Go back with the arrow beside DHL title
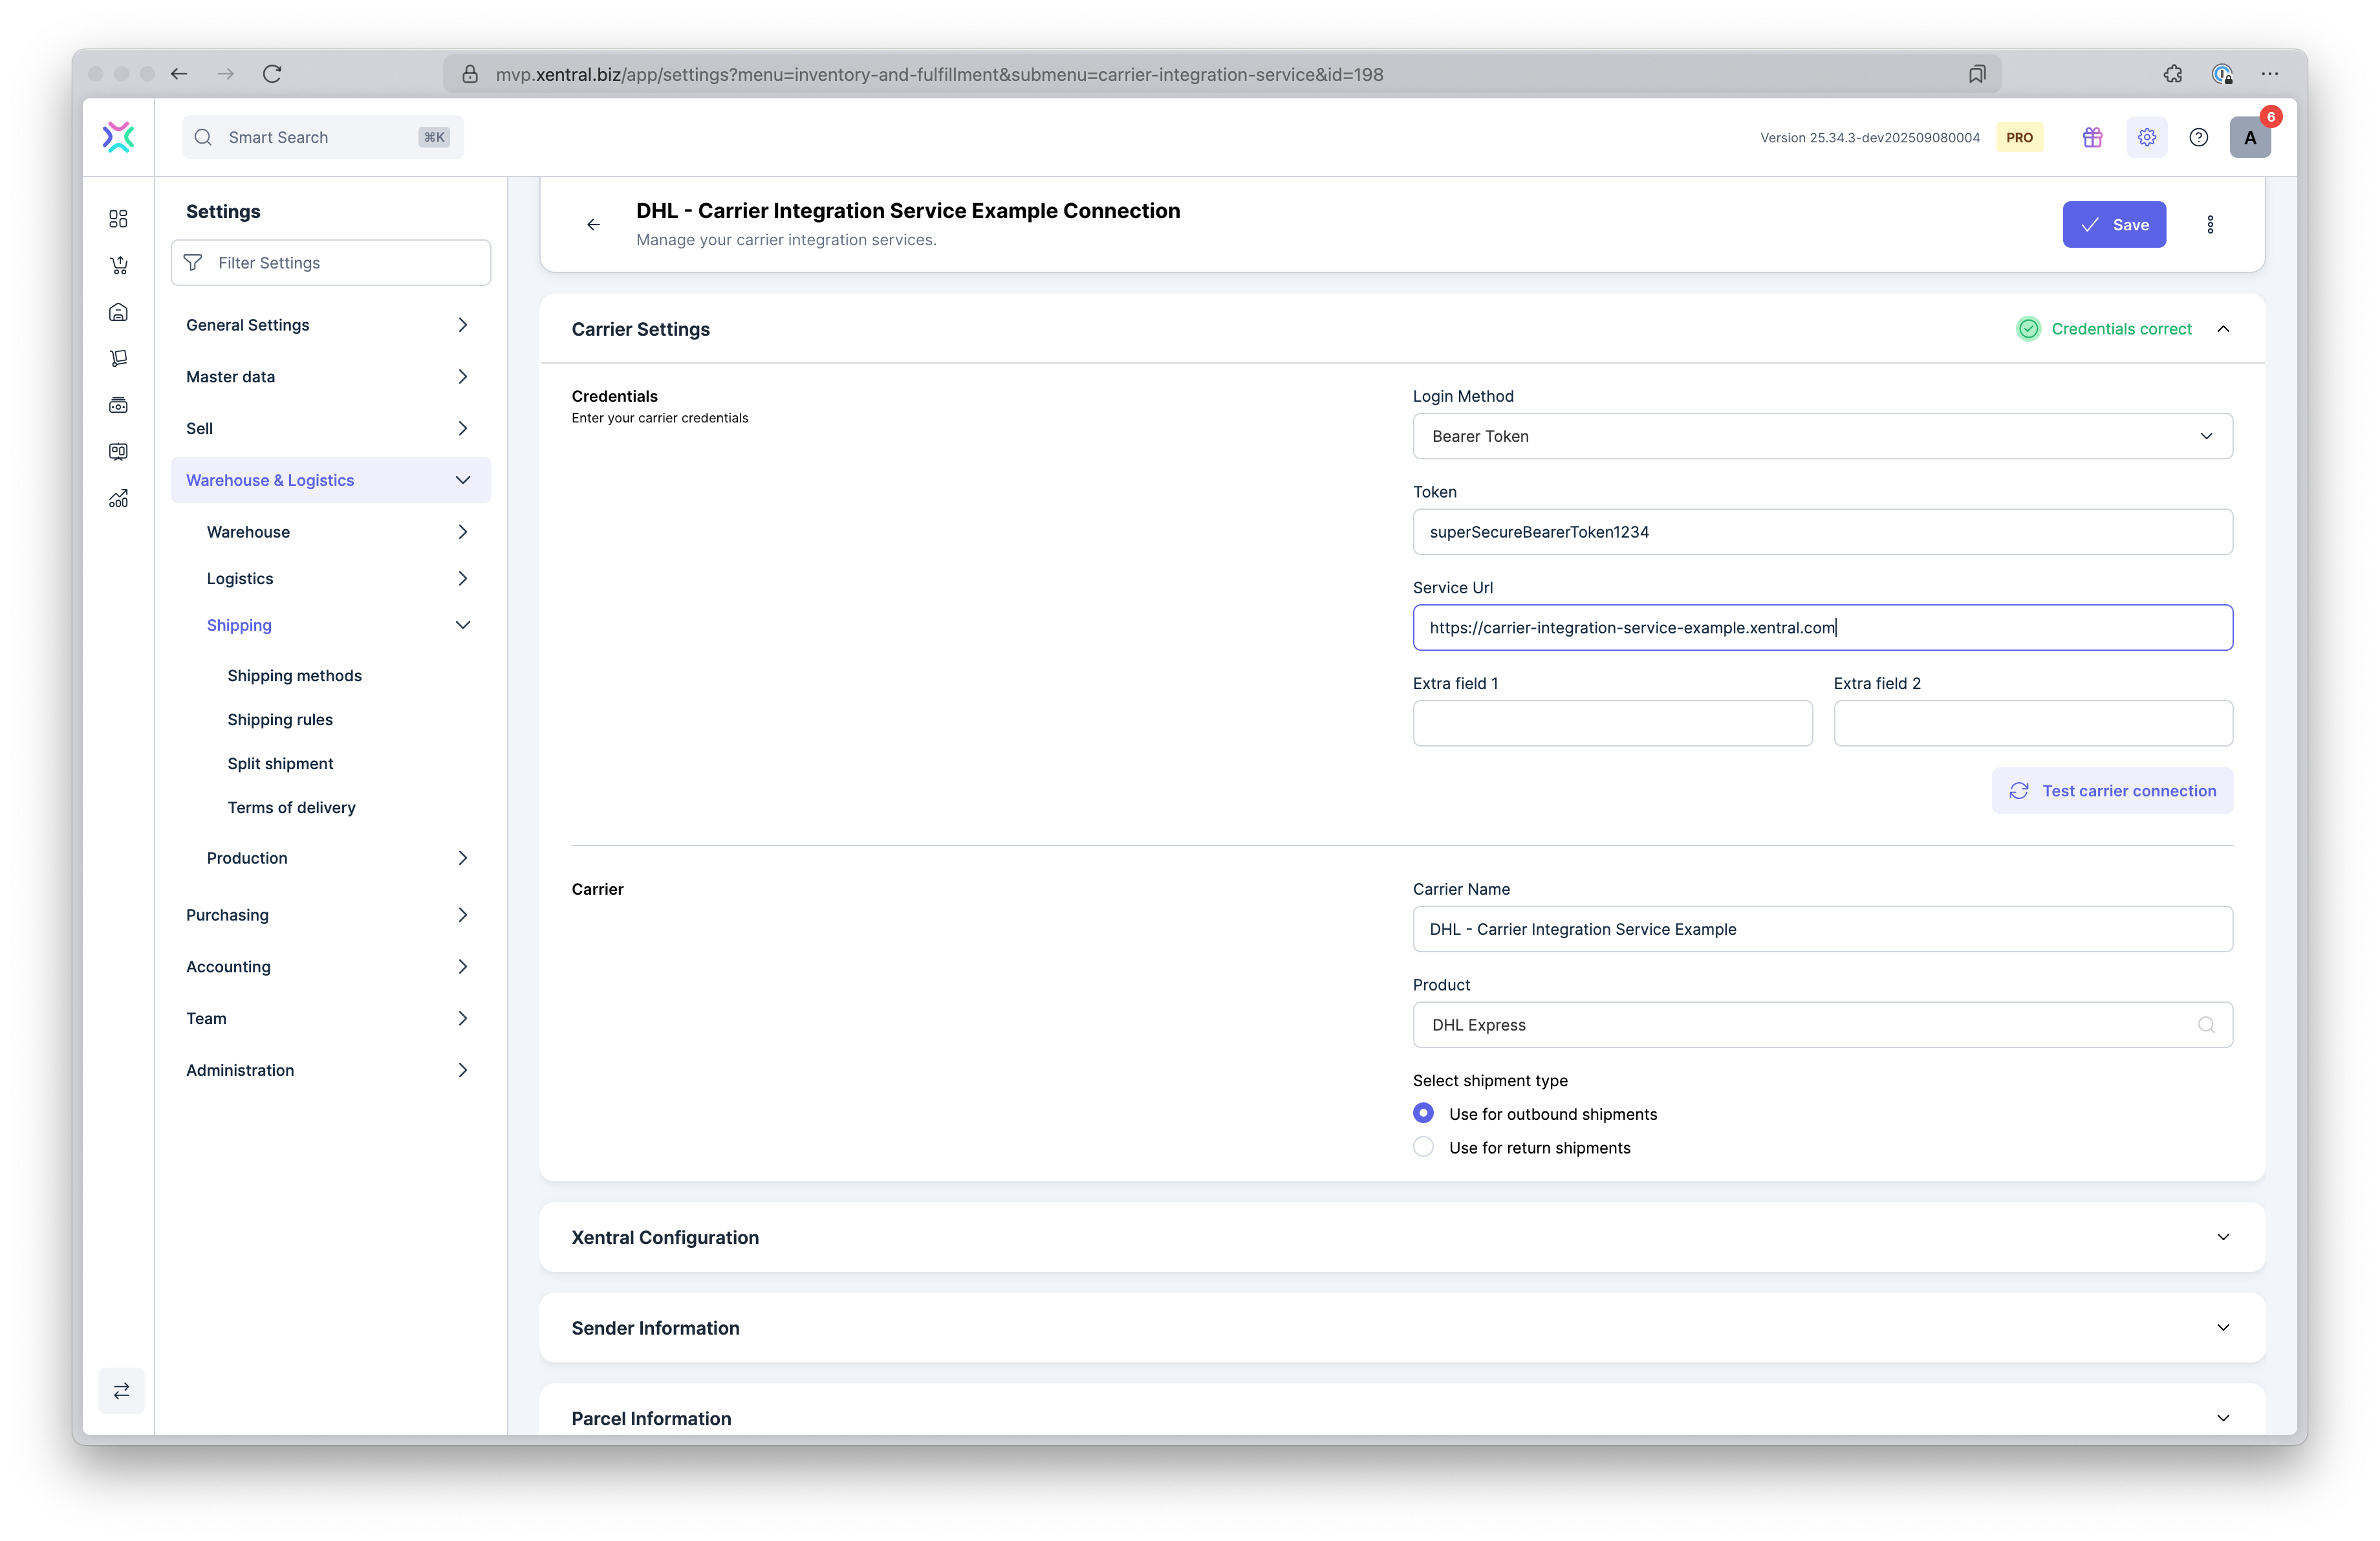The height and width of the screenshot is (1541, 2380). click(593, 224)
